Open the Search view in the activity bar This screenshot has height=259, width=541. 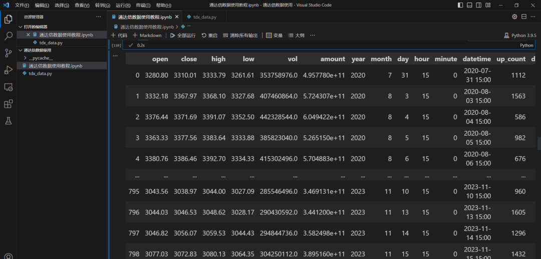[9, 36]
